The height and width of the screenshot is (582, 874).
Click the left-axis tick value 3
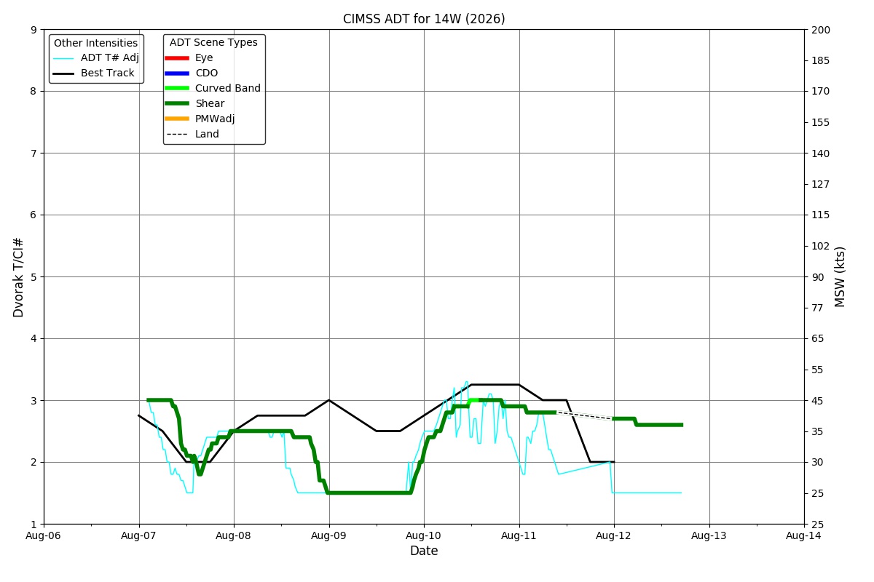[34, 401]
